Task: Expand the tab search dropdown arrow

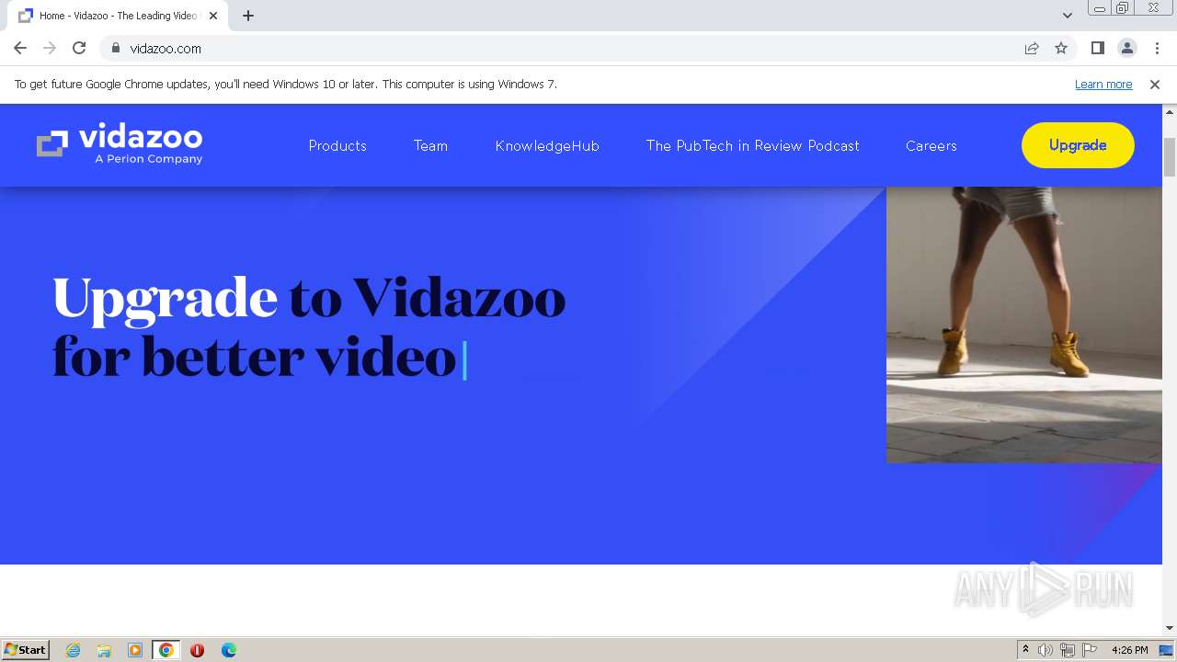Action: pyautogui.click(x=1067, y=16)
